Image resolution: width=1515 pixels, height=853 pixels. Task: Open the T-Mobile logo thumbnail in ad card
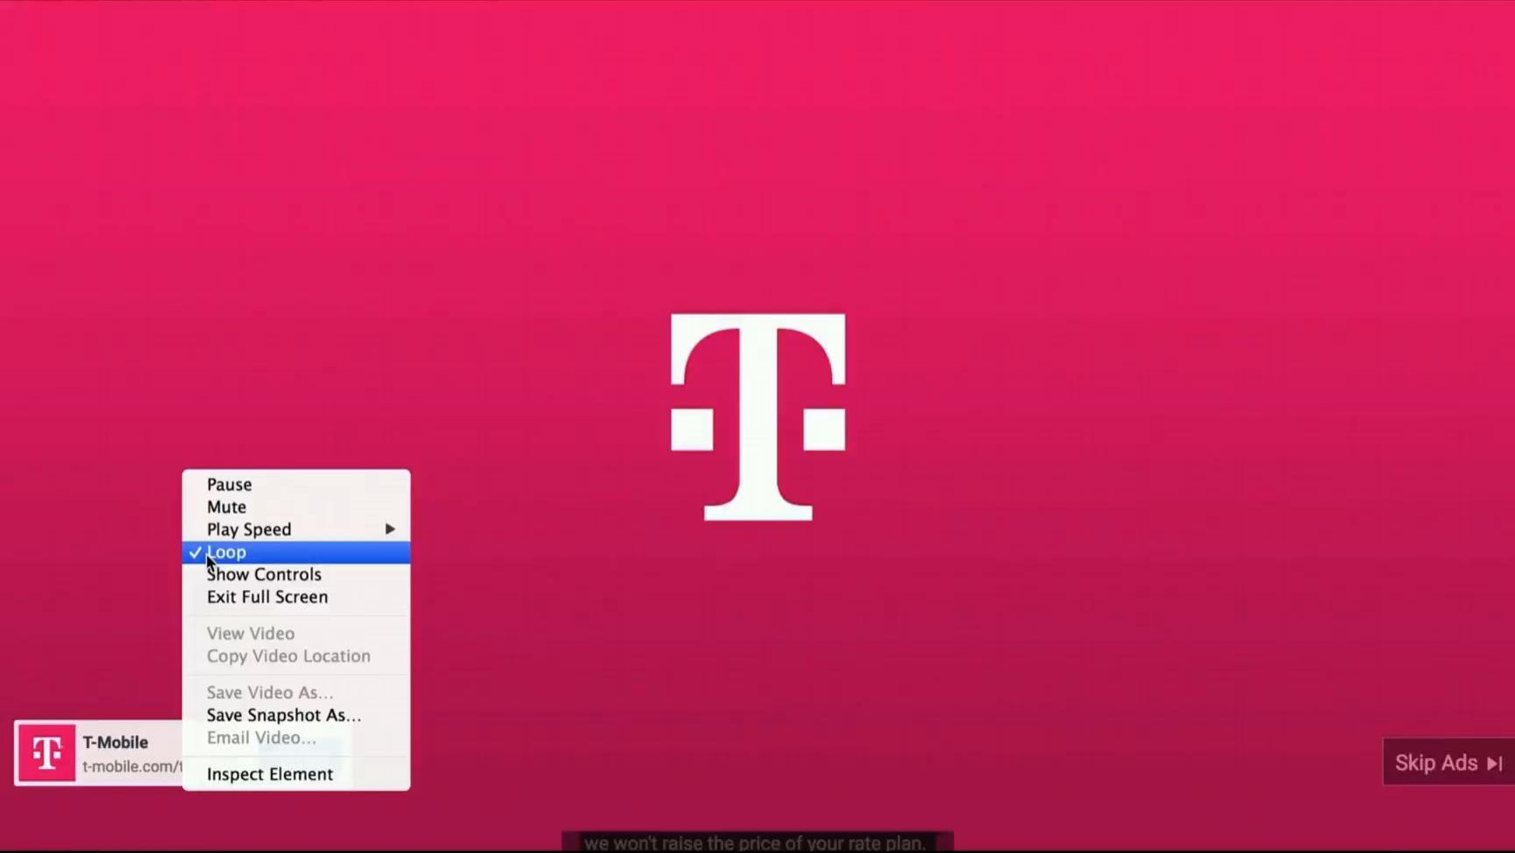coord(46,752)
